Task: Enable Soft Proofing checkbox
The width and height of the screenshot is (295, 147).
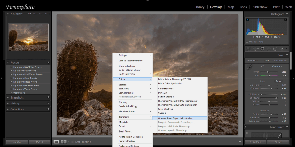Action: (x=73, y=142)
